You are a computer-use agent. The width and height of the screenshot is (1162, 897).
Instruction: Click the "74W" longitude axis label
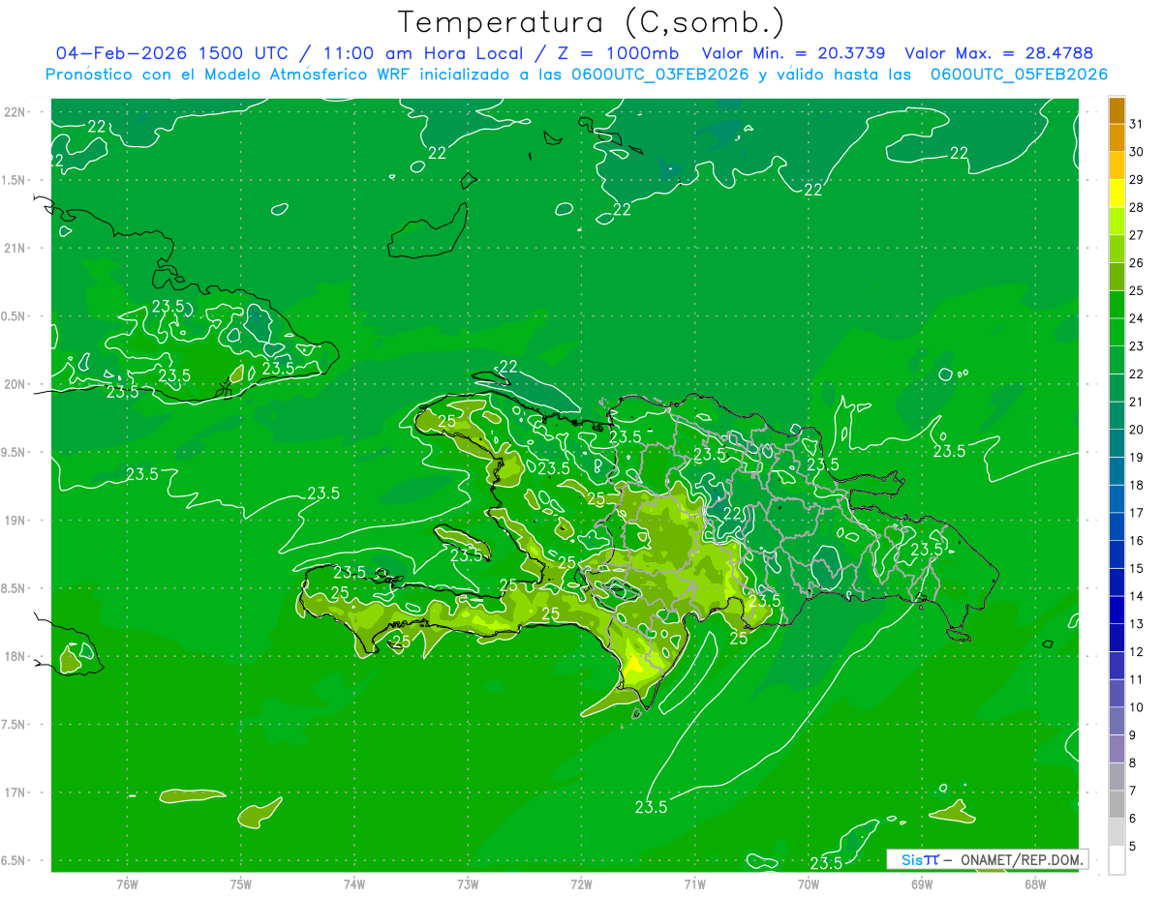[354, 884]
